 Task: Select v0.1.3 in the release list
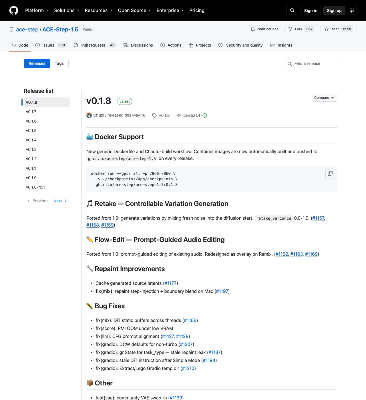click(x=47, y=149)
